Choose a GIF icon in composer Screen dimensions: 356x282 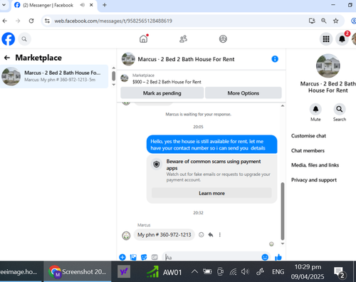(155, 257)
